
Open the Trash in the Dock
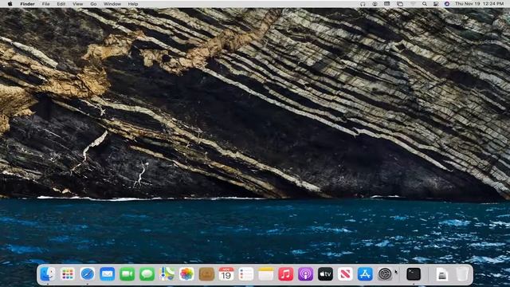(462, 274)
